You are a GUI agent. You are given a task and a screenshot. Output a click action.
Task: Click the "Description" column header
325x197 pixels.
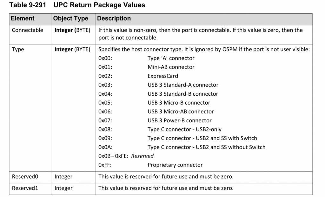click(x=114, y=18)
